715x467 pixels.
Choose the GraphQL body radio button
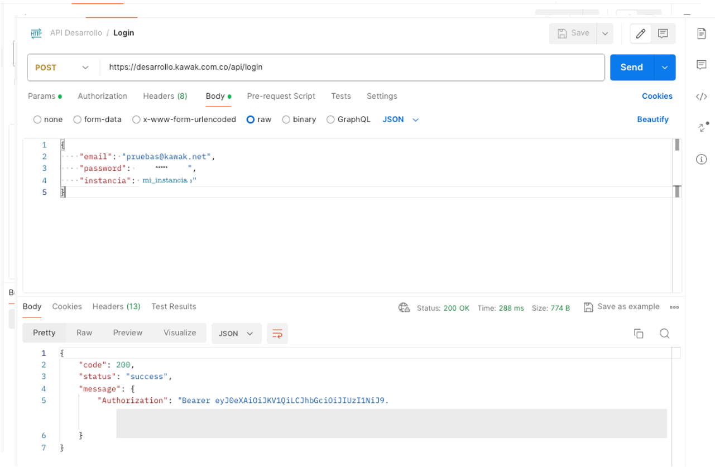(x=330, y=119)
